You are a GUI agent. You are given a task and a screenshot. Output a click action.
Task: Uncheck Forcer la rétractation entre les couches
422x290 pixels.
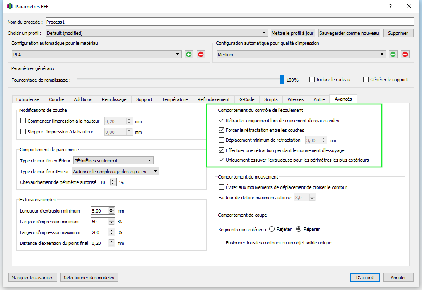(221, 130)
